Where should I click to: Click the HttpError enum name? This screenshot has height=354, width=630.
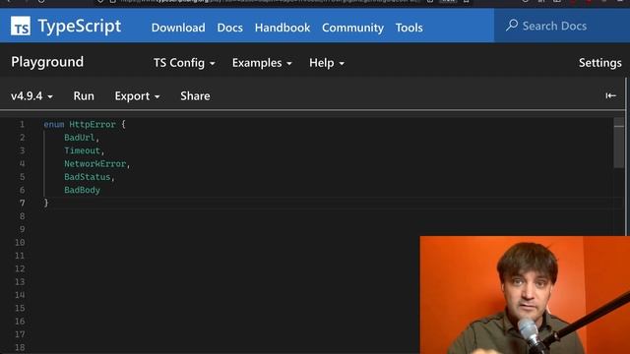tap(92, 125)
